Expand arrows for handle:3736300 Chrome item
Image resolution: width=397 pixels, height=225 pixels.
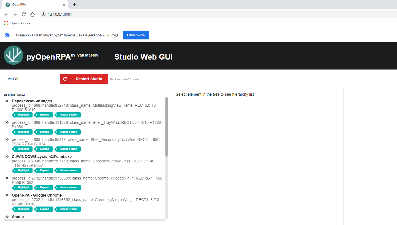click(x=7, y=178)
